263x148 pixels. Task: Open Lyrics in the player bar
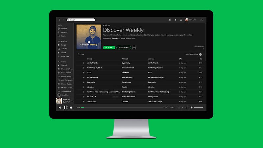(x=172, y=108)
